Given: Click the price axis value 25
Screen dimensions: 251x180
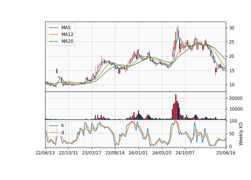Looking at the screenshot, I should tap(232, 42).
